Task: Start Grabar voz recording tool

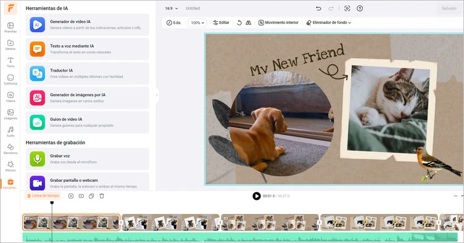Action: point(87,159)
